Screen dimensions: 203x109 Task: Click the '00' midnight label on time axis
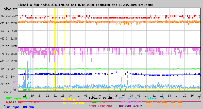[x=70, y=96]
